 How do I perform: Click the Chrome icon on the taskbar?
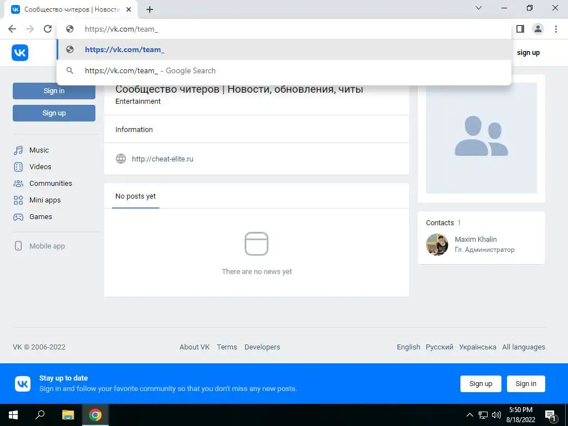[95, 415]
